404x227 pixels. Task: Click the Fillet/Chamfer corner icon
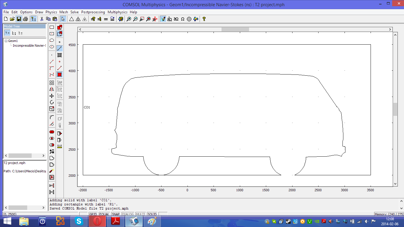point(52,117)
